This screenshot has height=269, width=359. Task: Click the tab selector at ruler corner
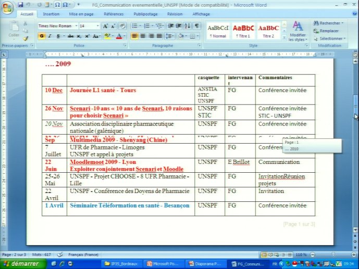coord(4,55)
